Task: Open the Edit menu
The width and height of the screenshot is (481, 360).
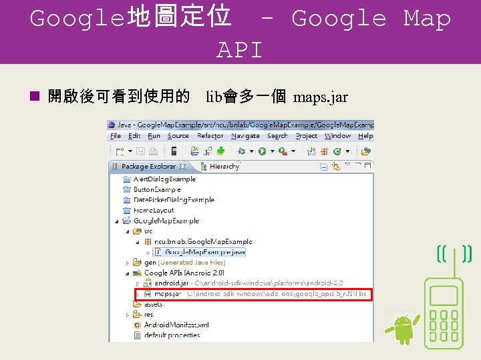Action: (x=134, y=135)
